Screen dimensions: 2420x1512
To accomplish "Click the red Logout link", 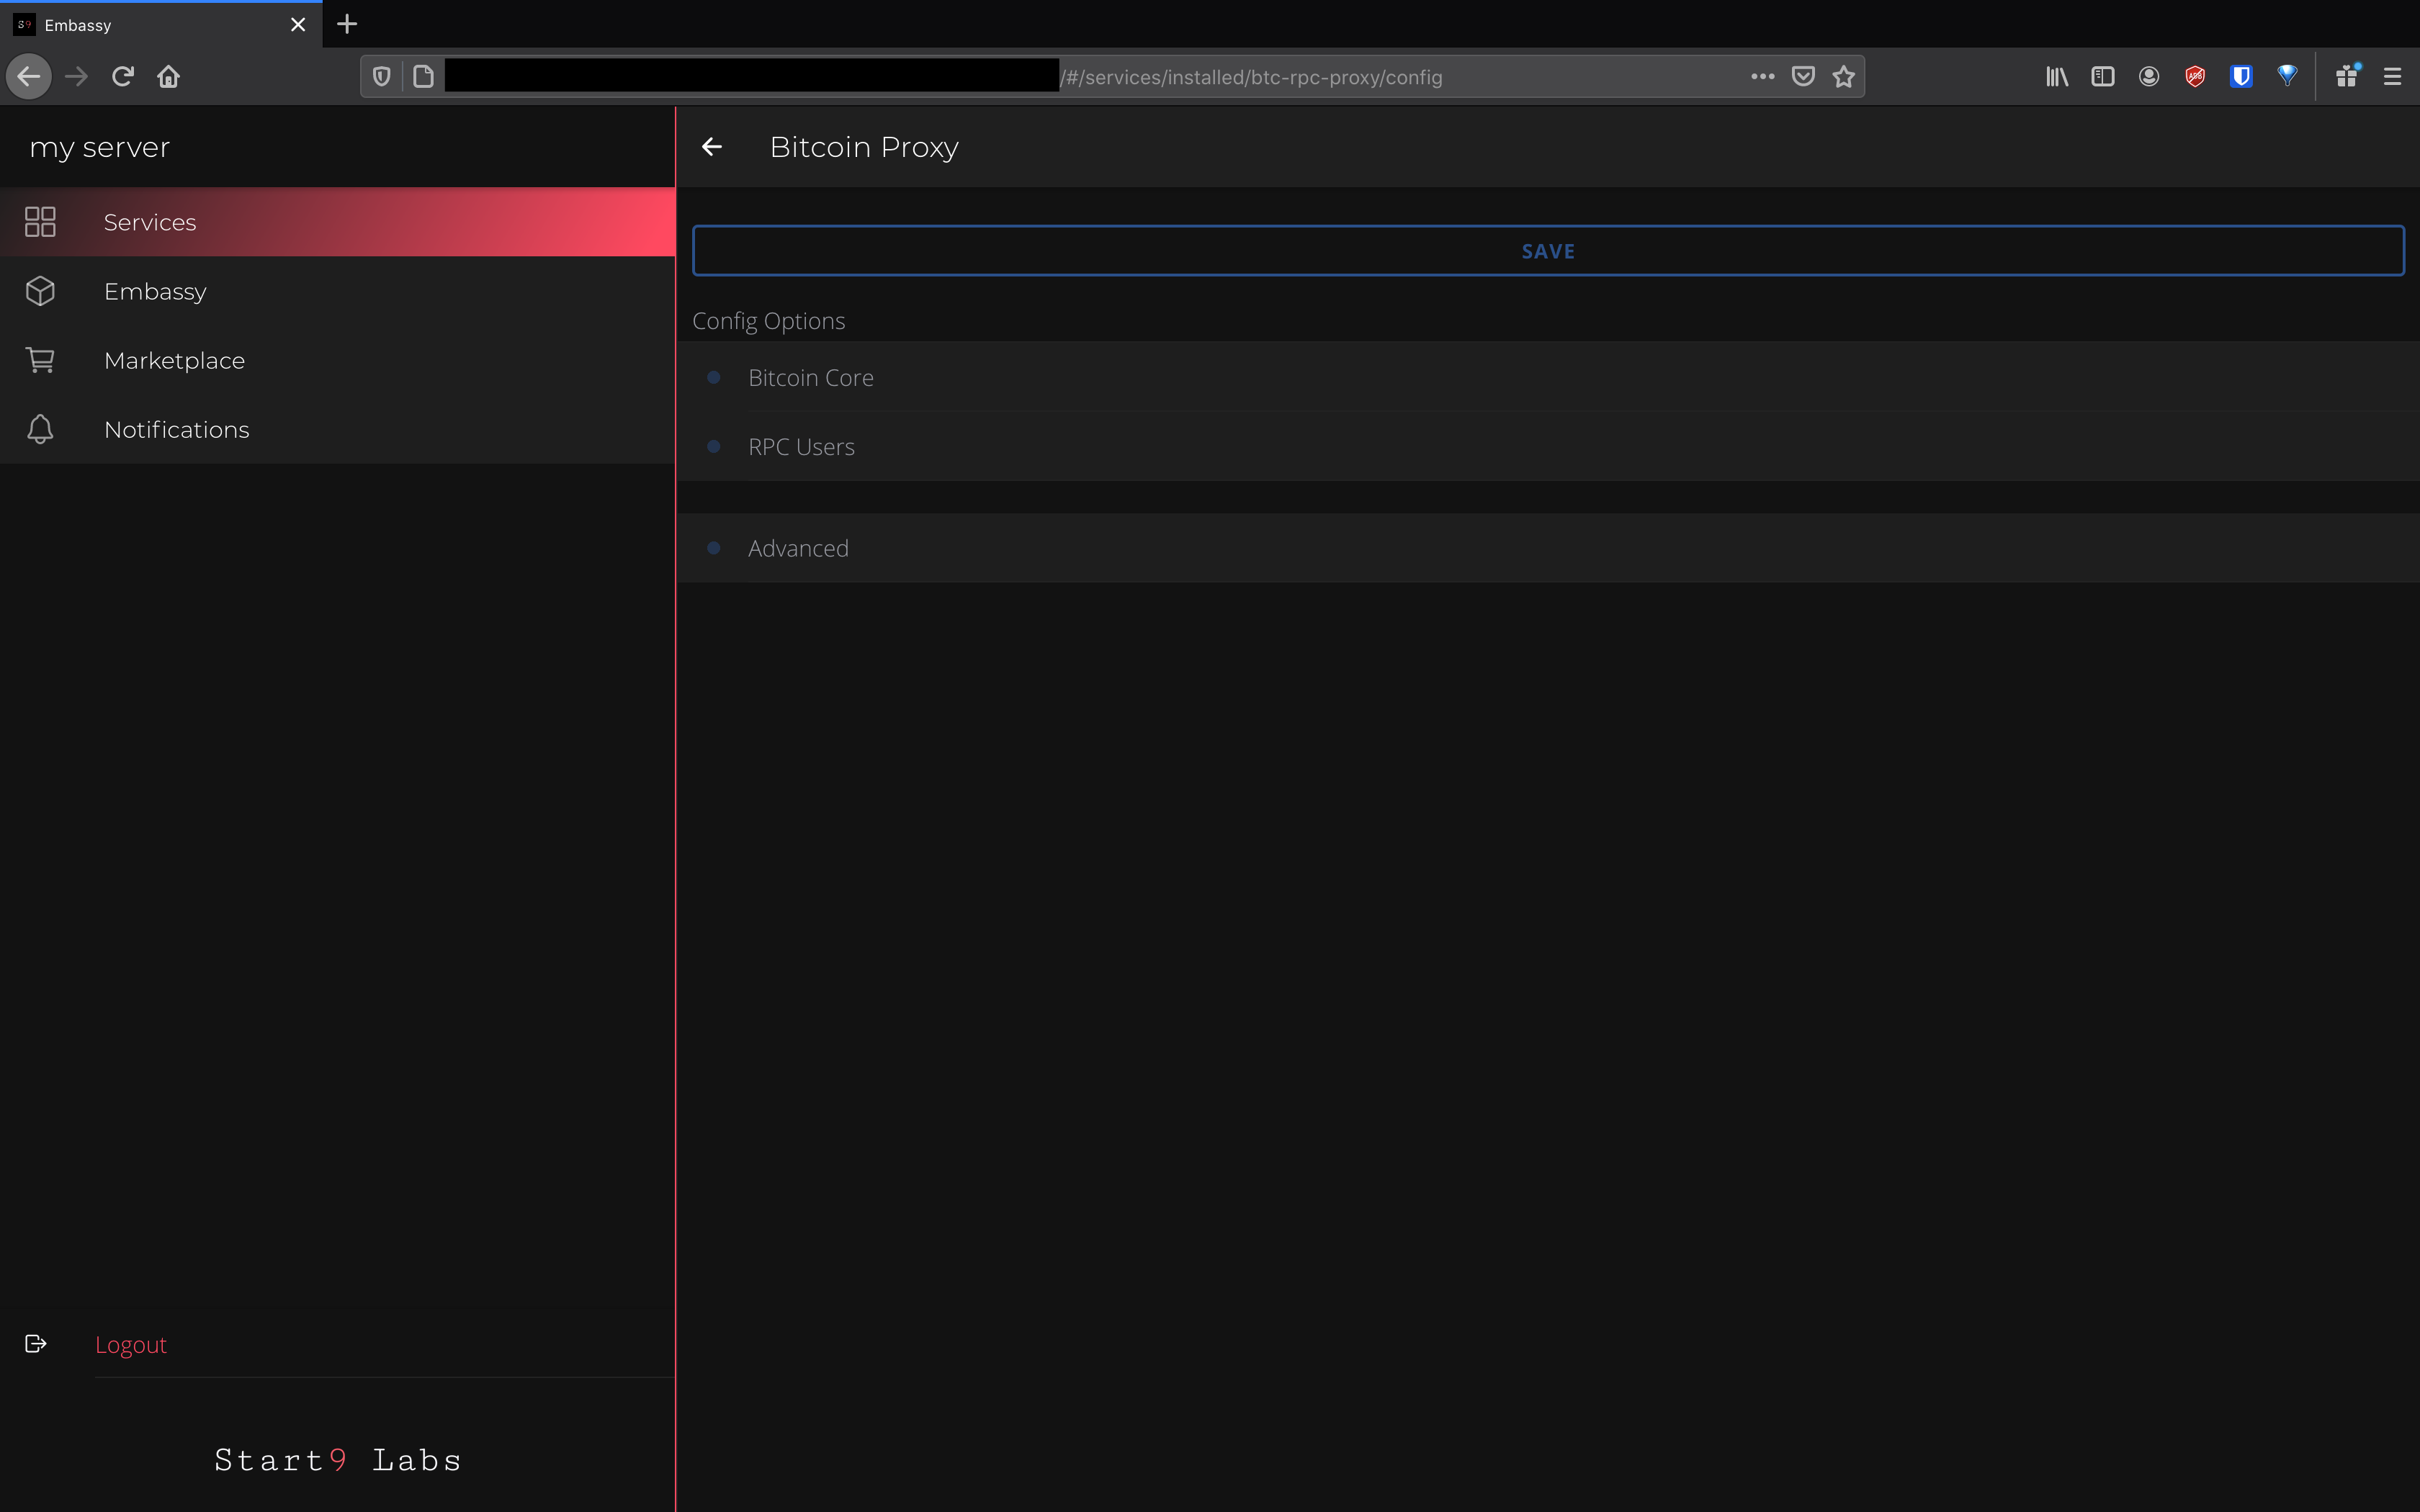I will coord(131,1345).
